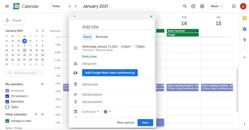Click the guests people icon
This screenshot has height=130, width=249.
coord(75,64)
